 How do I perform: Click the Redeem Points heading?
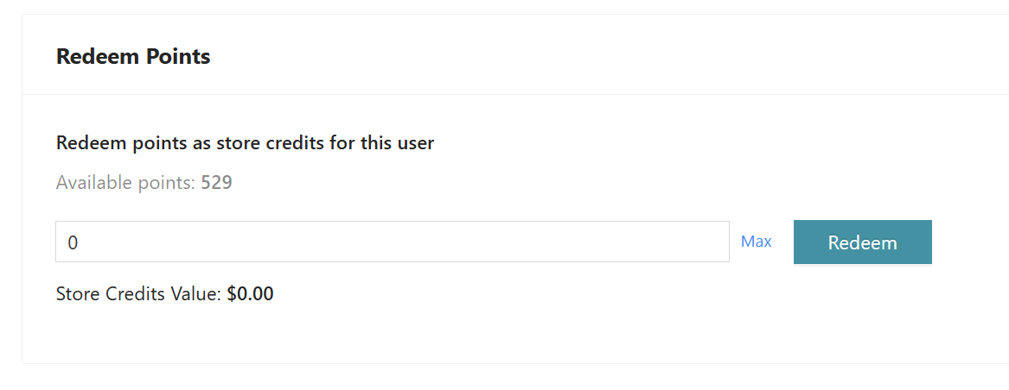click(133, 57)
